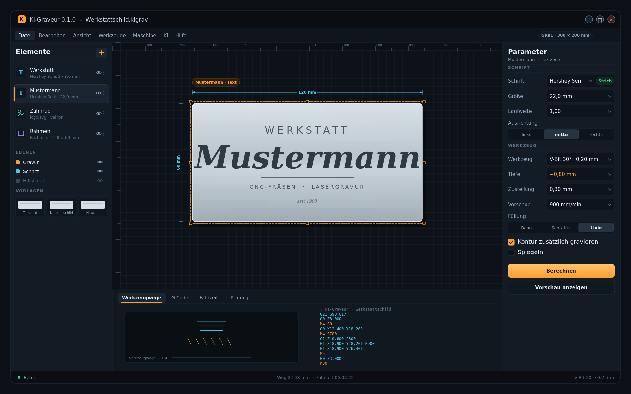This screenshot has width=631, height=394.
Task: Select the Namensschild template thumbnail
Action: coord(61,207)
